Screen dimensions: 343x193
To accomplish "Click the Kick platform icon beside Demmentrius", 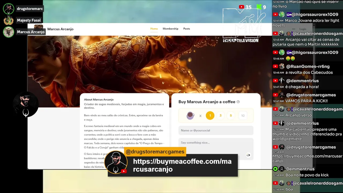I will 275,169.
